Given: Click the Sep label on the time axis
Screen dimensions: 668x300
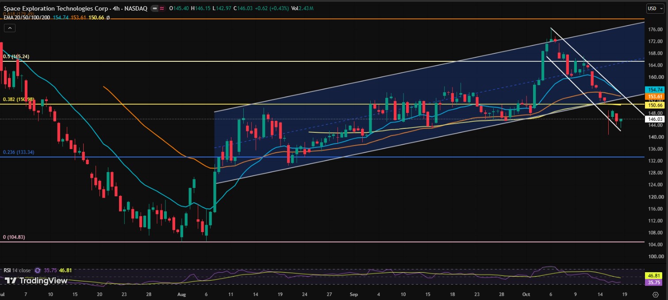Looking at the screenshot, I should tap(354, 293).
